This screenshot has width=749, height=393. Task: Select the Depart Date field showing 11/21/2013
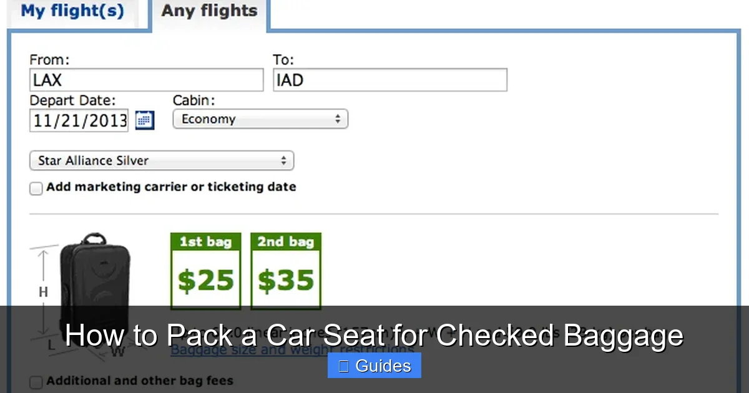coord(79,120)
